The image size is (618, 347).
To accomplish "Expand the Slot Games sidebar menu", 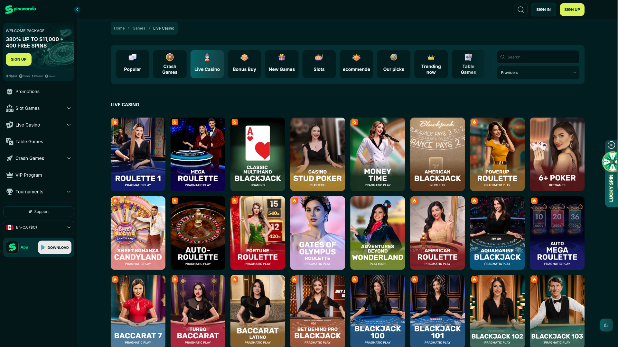I will click(69, 108).
